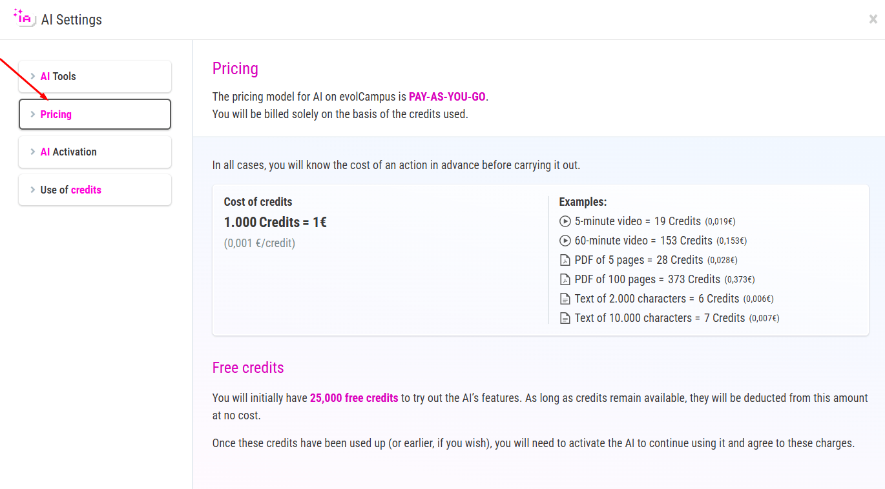The height and width of the screenshot is (489, 885).
Task: Close the AI Settings dialog
Action: 873,19
